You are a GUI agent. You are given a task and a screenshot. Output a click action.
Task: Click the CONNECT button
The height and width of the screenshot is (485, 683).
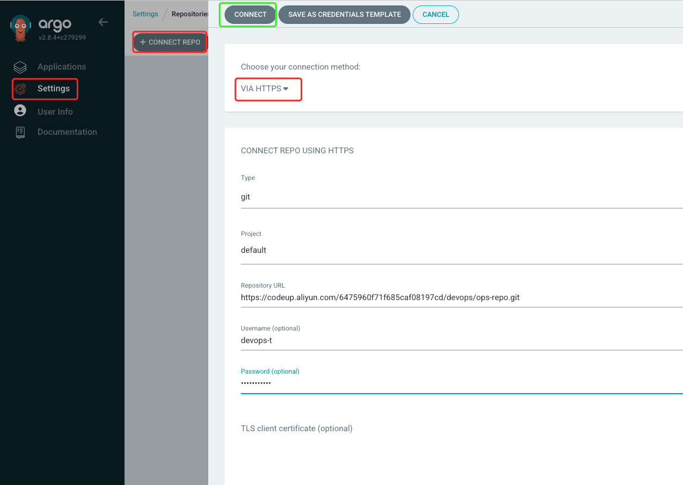click(250, 15)
